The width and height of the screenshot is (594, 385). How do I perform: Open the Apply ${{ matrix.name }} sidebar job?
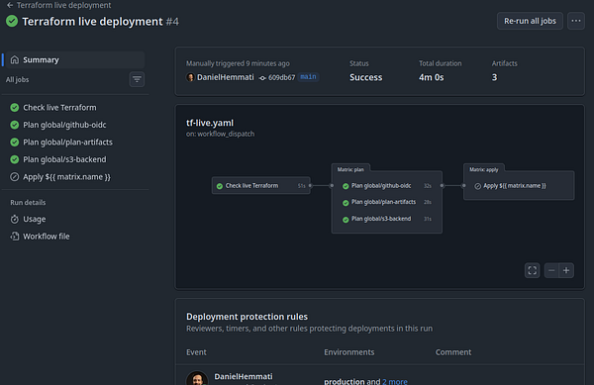click(66, 177)
